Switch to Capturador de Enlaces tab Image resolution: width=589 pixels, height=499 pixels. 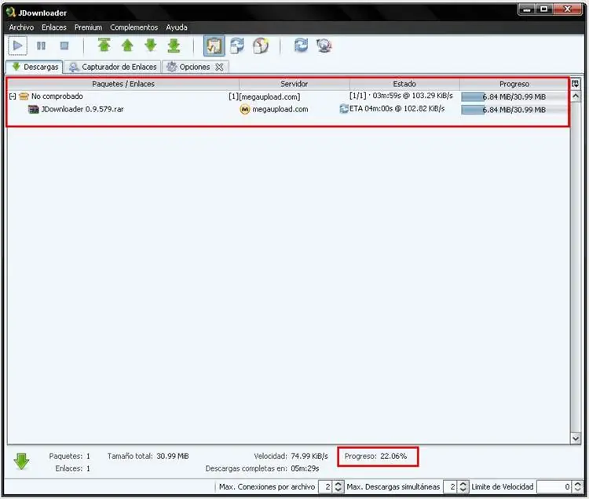coord(112,67)
